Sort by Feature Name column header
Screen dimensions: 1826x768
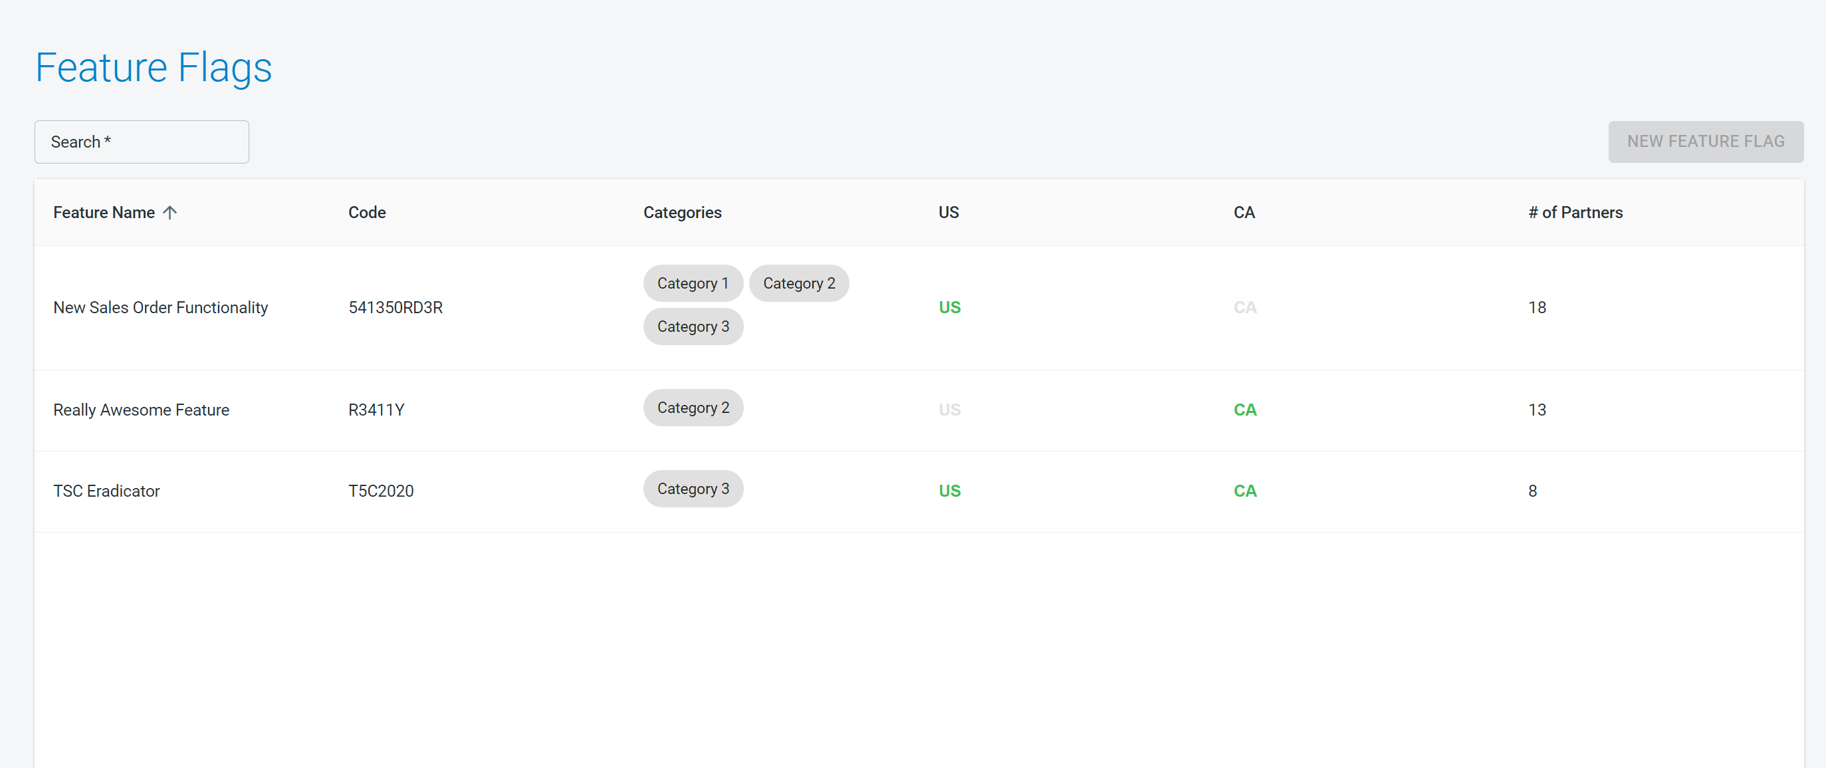click(x=104, y=212)
